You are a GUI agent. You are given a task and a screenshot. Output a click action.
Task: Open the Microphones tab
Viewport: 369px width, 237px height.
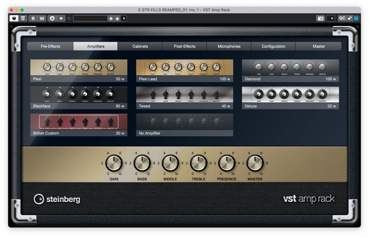tap(228, 46)
